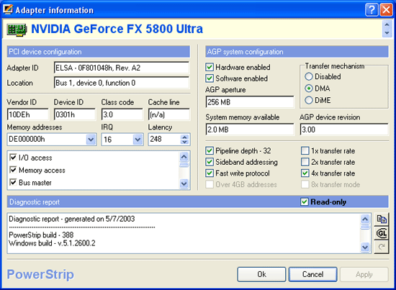Click the copy report to clipboard icon
Viewport: 396px width, 290px height.
(382, 219)
